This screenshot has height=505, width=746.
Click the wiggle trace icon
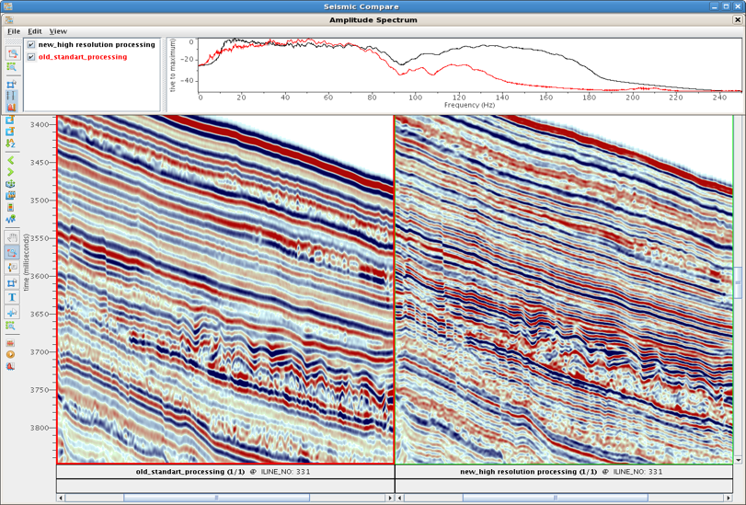click(10, 219)
